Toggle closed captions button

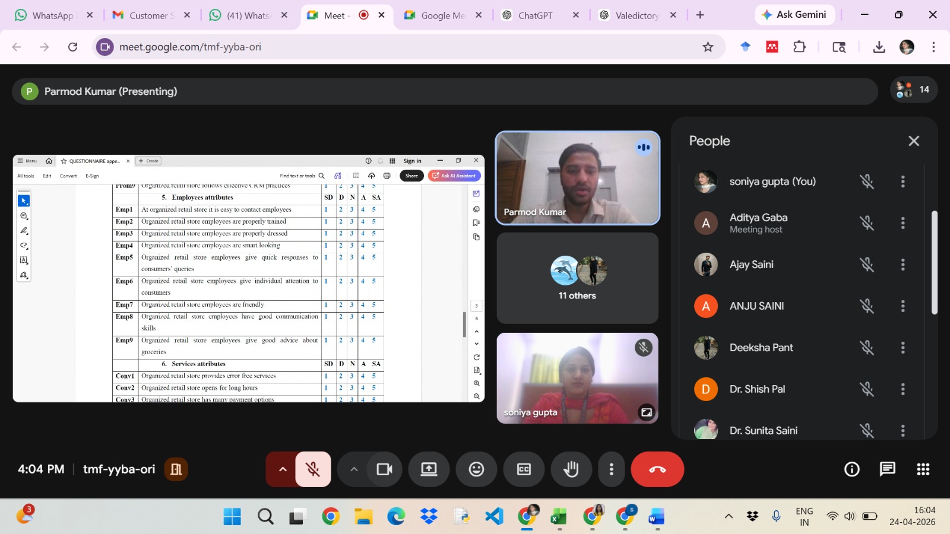[x=524, y=469]
